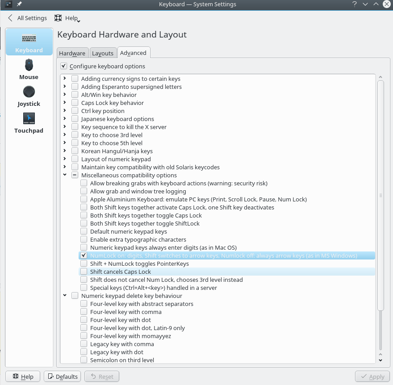Viewport: 393px width, 385px height.
Task: Enable the Configure keyboard options checkbox
Action: point(63,65)
